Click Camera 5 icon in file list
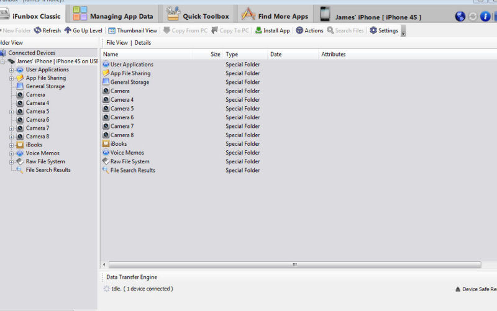Viewport: 497px width, 311px height. (x=106, y=108)
